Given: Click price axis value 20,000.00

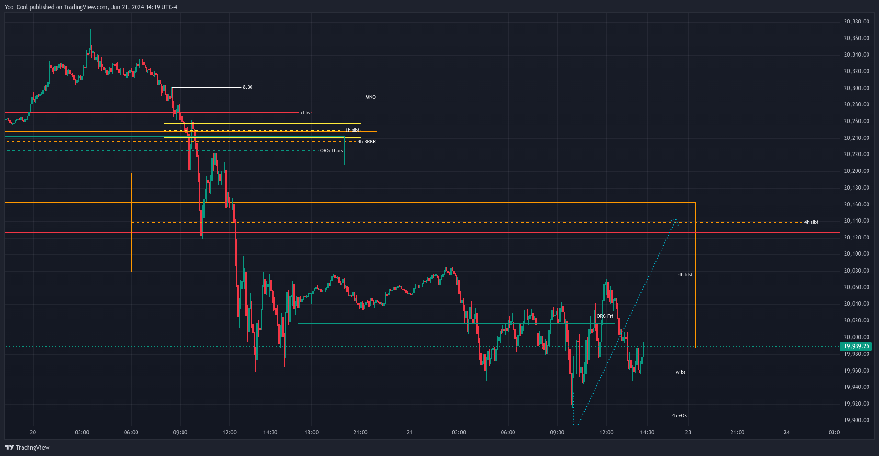Looking at the screenshot, I should coord(856,337).
